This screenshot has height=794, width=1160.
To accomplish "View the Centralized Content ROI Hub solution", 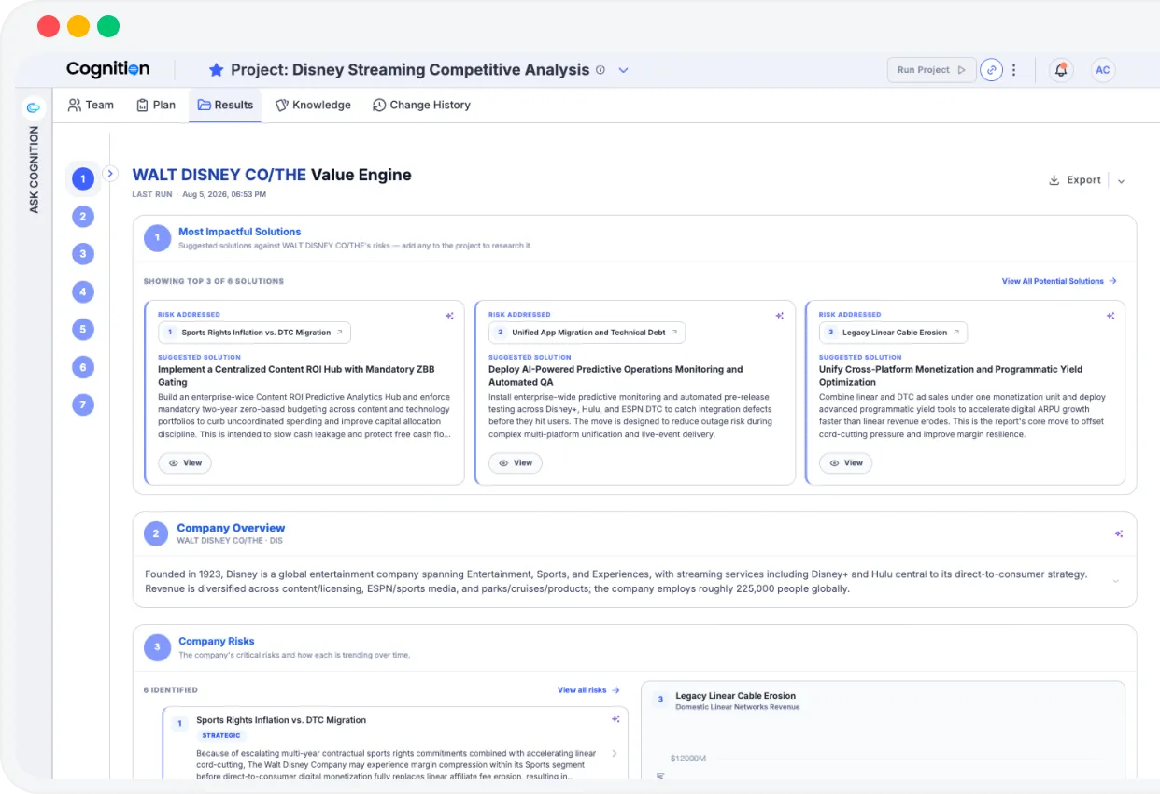I will [x=185, y=463].
